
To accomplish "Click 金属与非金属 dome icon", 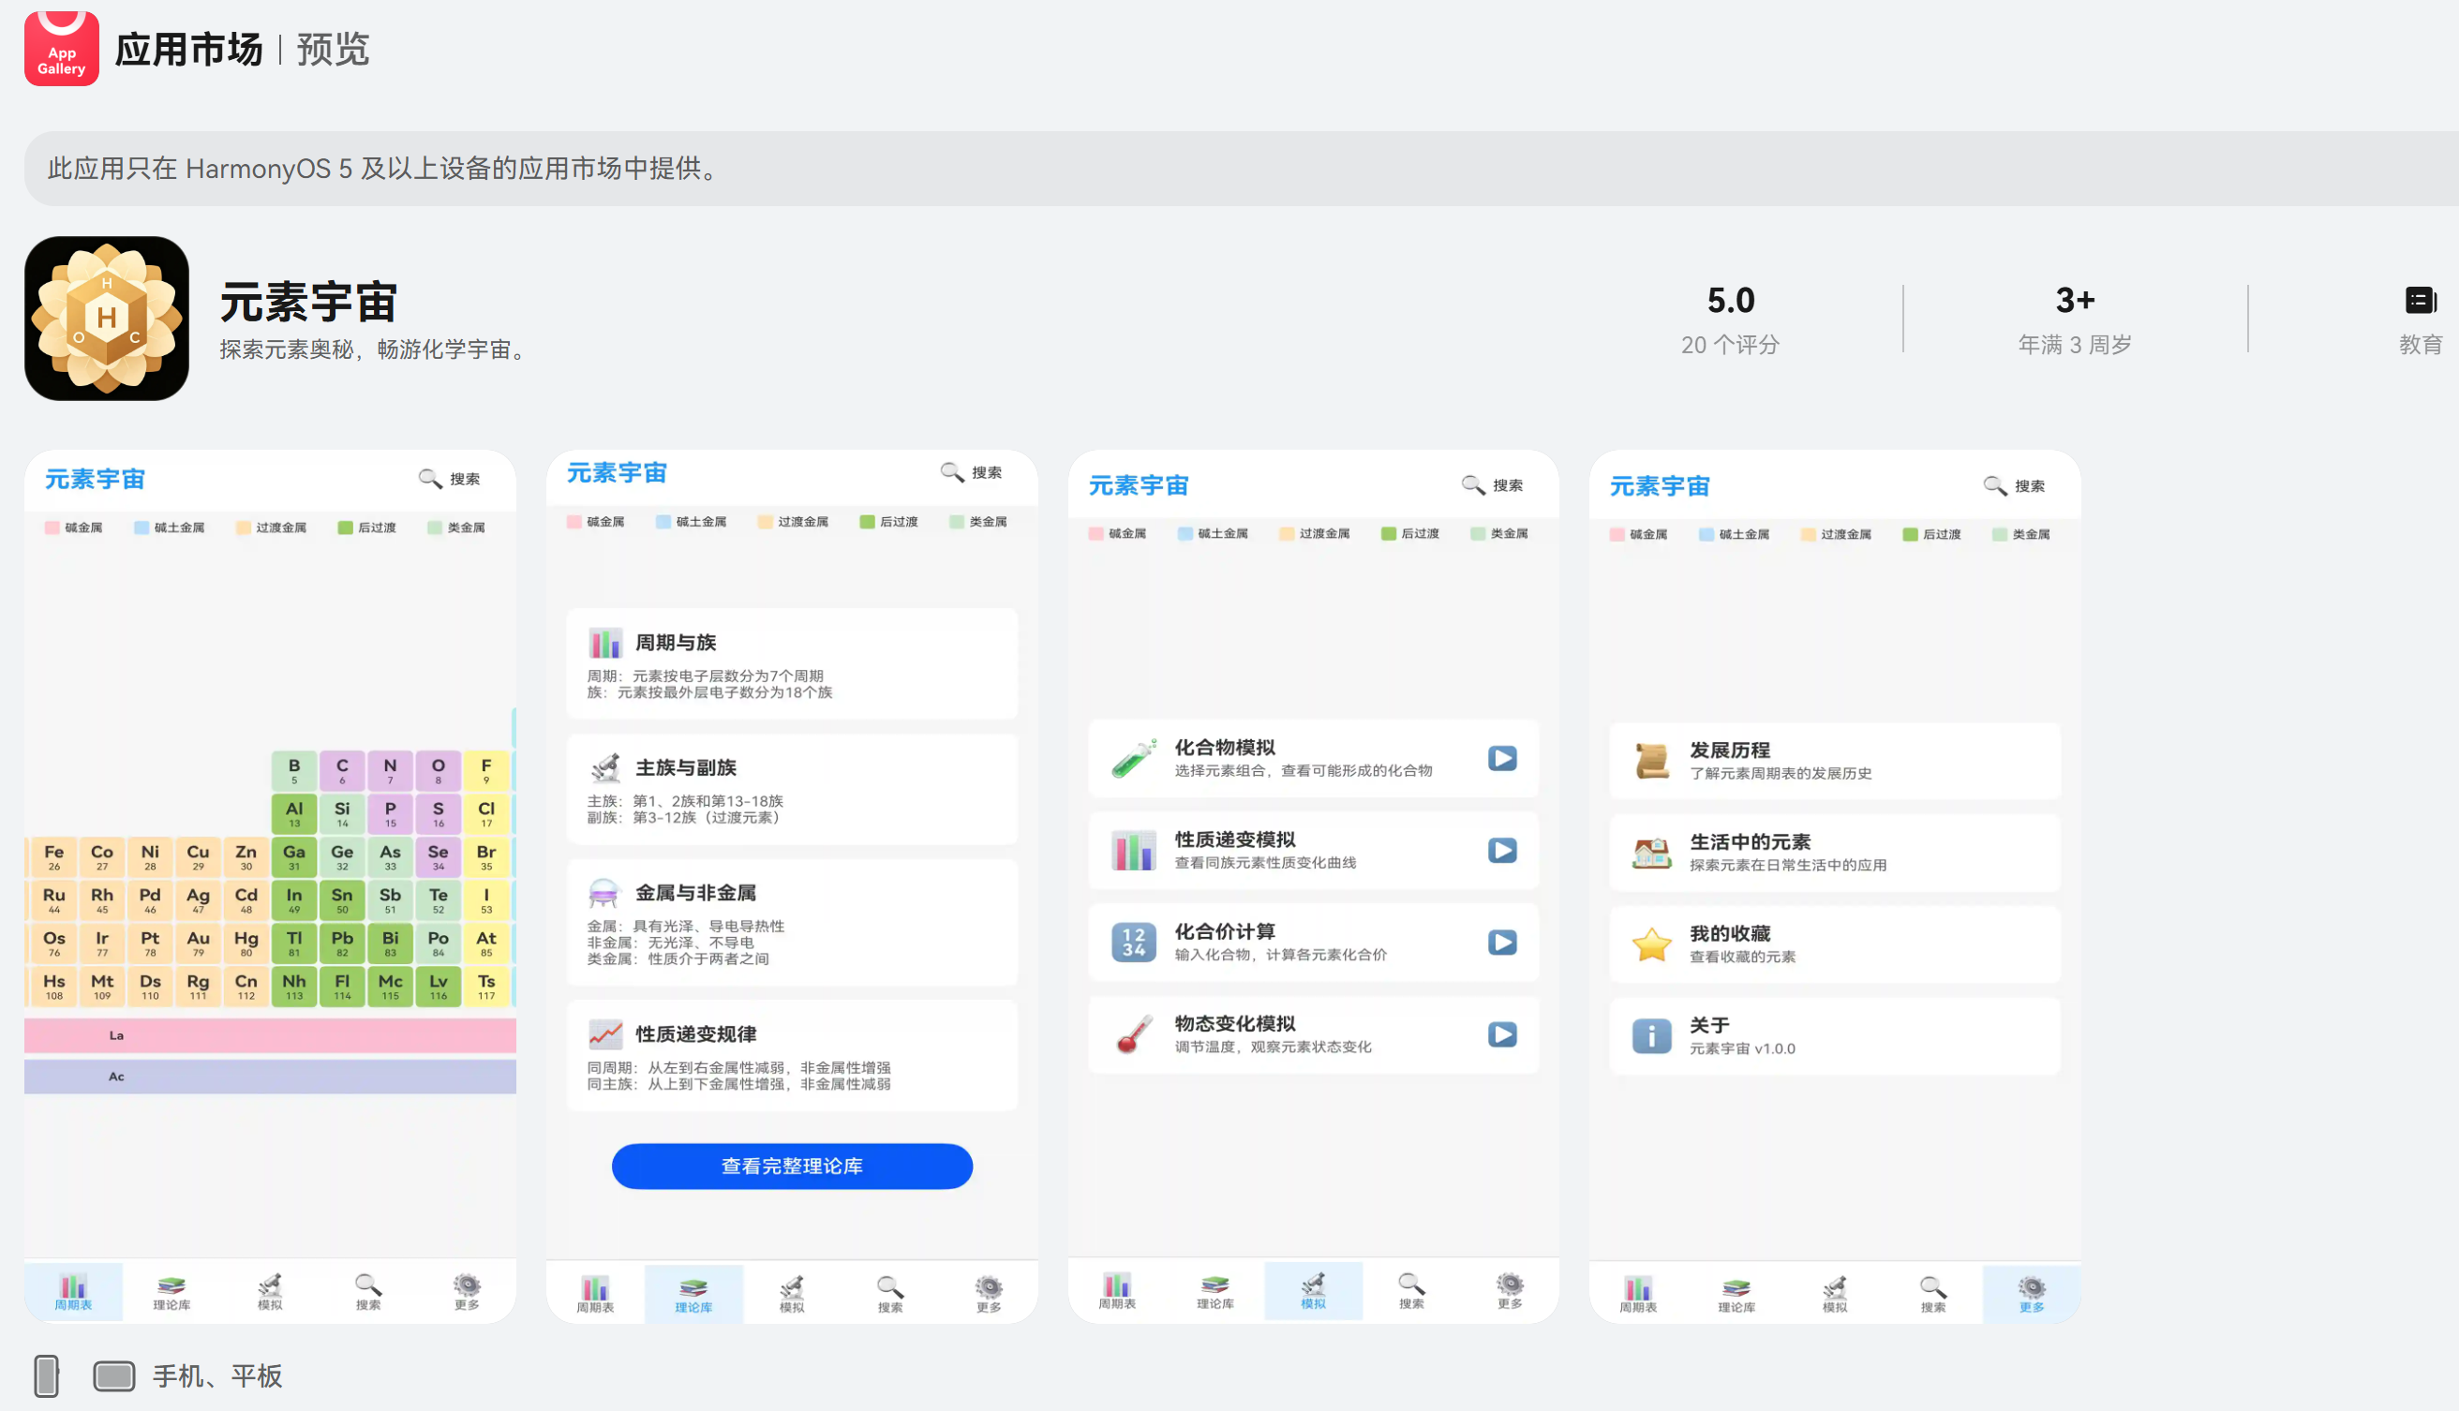I will click(x=603, y=893).
